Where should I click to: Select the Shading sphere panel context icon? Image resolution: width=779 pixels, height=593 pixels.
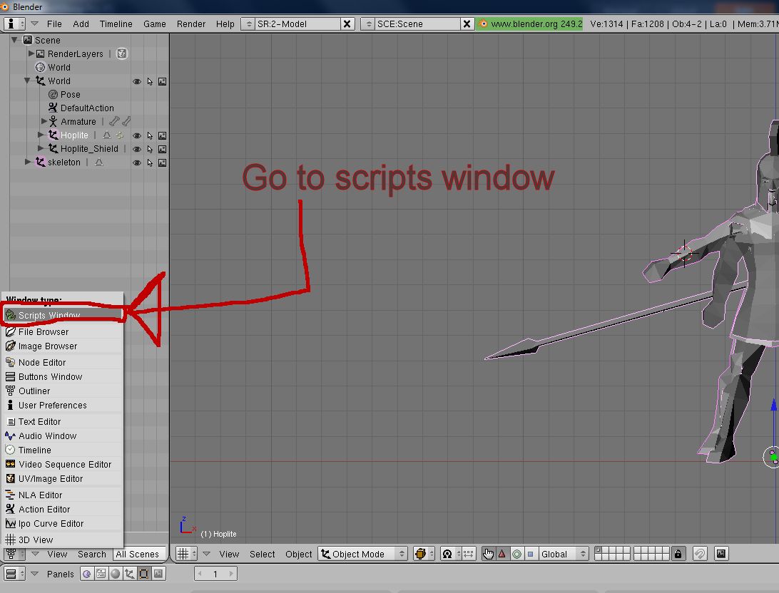[x=116, y=574]
